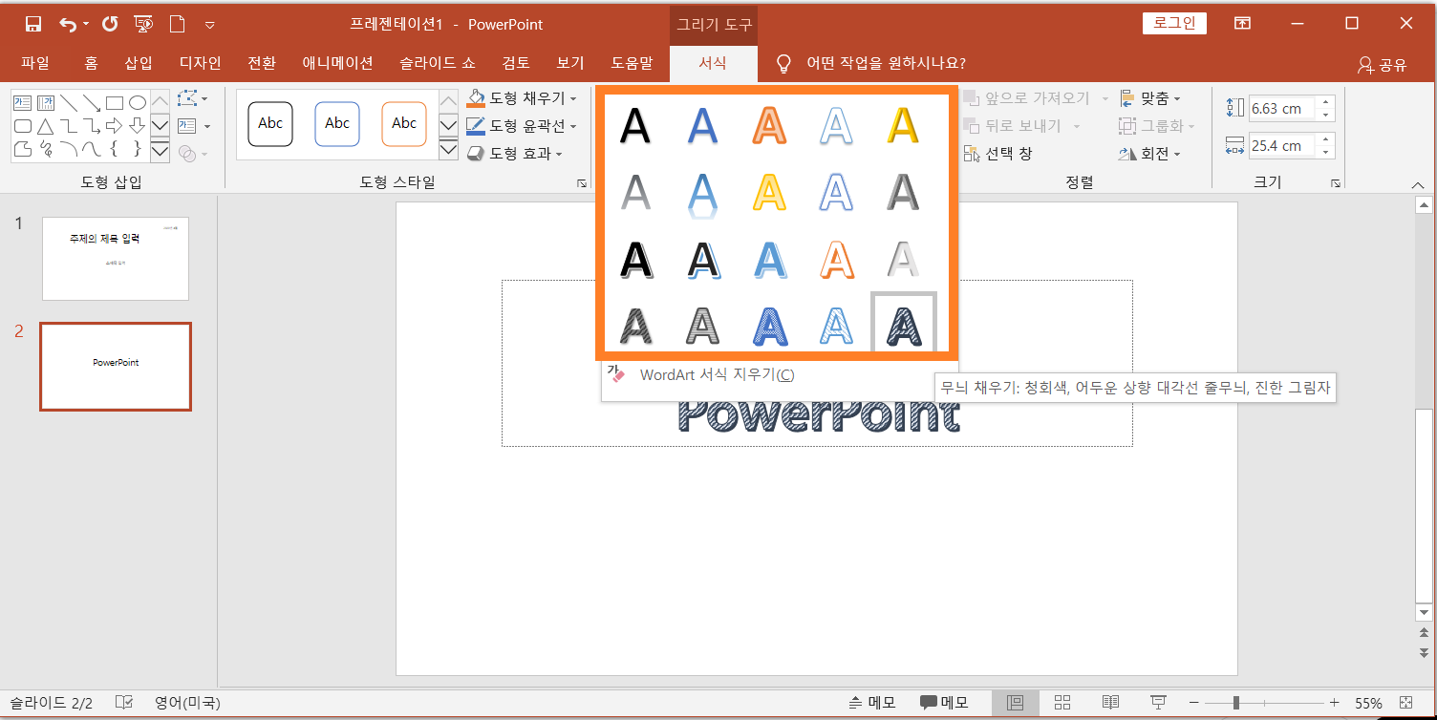Redo with the repeat arrow icon
The width and height of the screenshot is (1437, 720).
click(110, 24)
